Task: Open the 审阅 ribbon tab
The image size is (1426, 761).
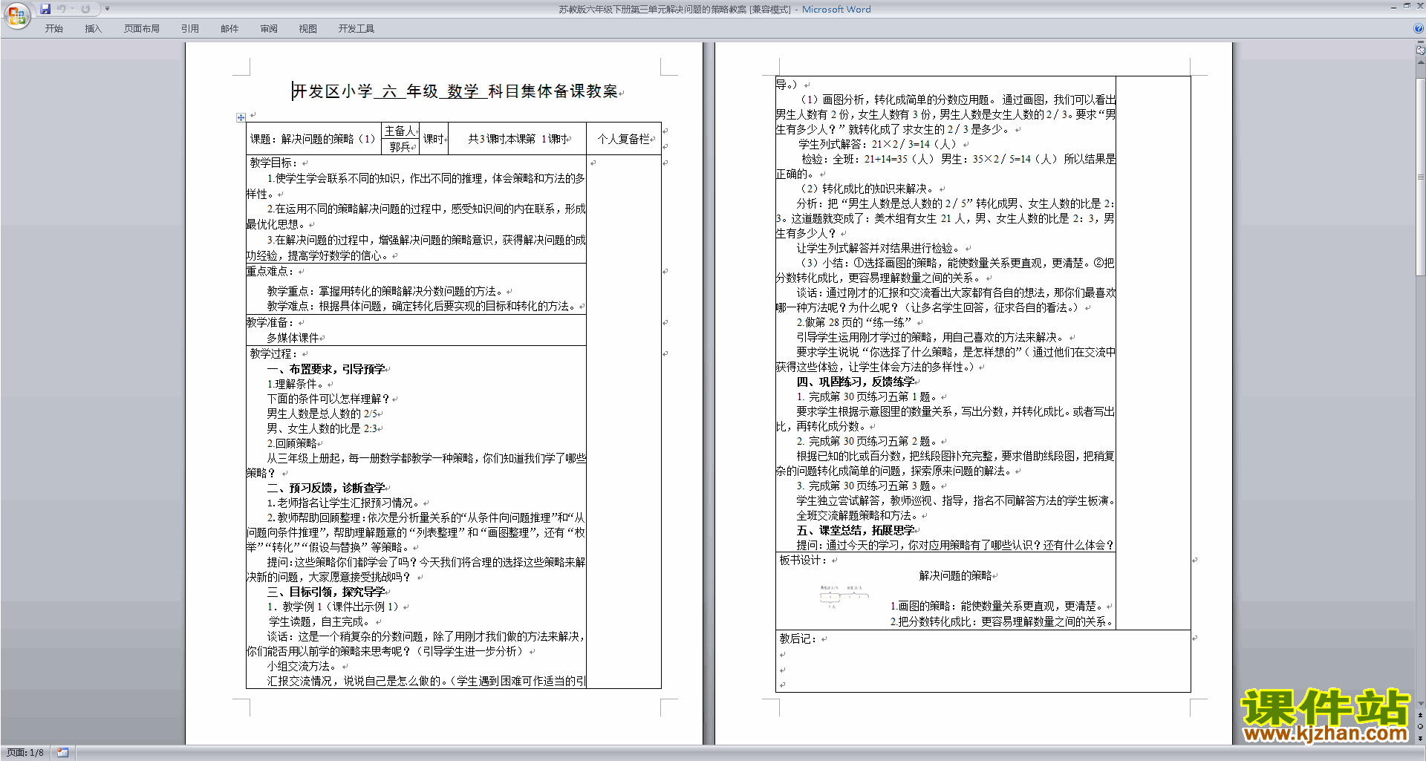Action: (269, 28)
